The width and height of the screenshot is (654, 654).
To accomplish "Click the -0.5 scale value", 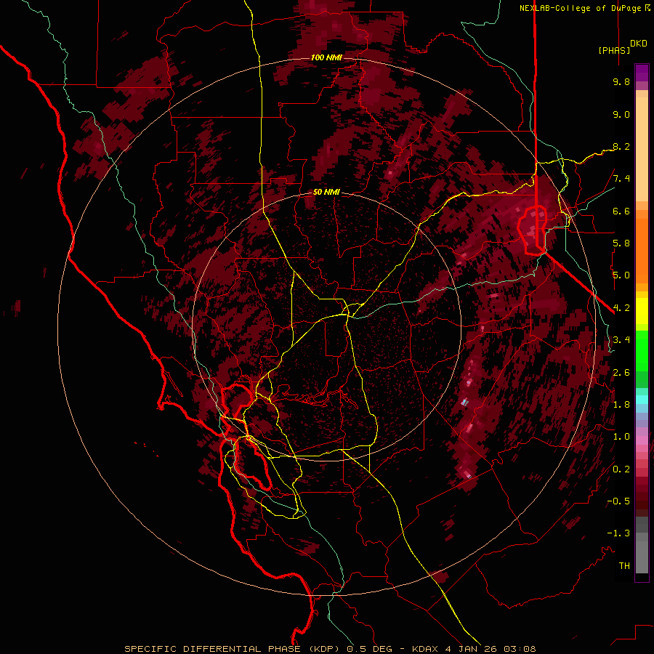I will pyautogui.click(x=618, y=501).
